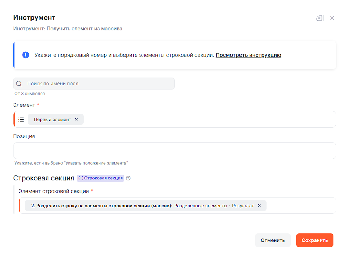Image resolution: width=347 pixels, height=256 pixels.
Task: Click the Позиция field label
Action: click(24, 136)
